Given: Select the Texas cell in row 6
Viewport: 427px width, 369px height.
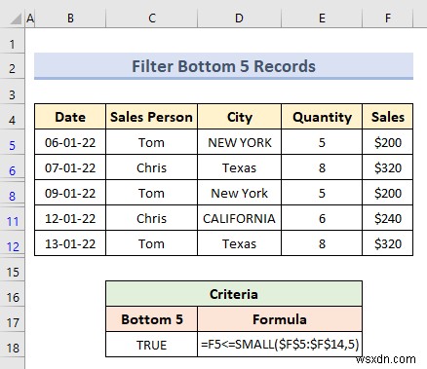Looking at the screenshot, I should pos(239,167).
